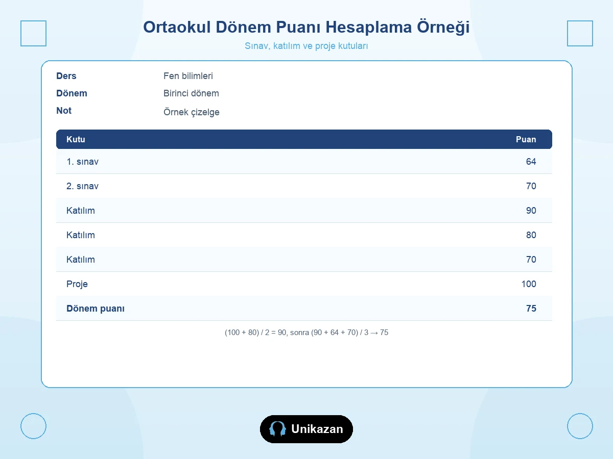Image resolution: width=613 pixels, height=459 pixels.
Task: Click the Unikazan brand name text
Action: [x=317, y=429]
